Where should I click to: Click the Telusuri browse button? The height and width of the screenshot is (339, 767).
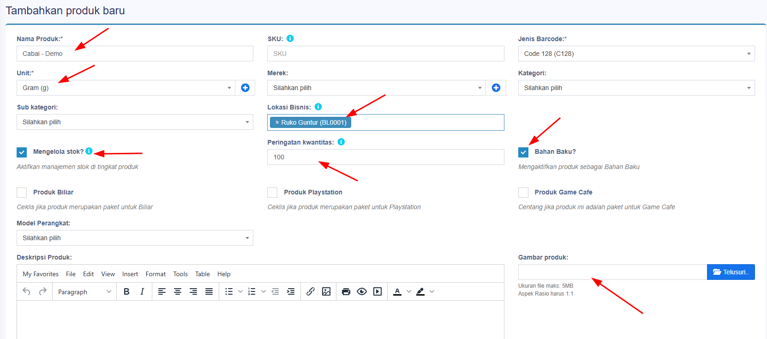coord(731,272)
